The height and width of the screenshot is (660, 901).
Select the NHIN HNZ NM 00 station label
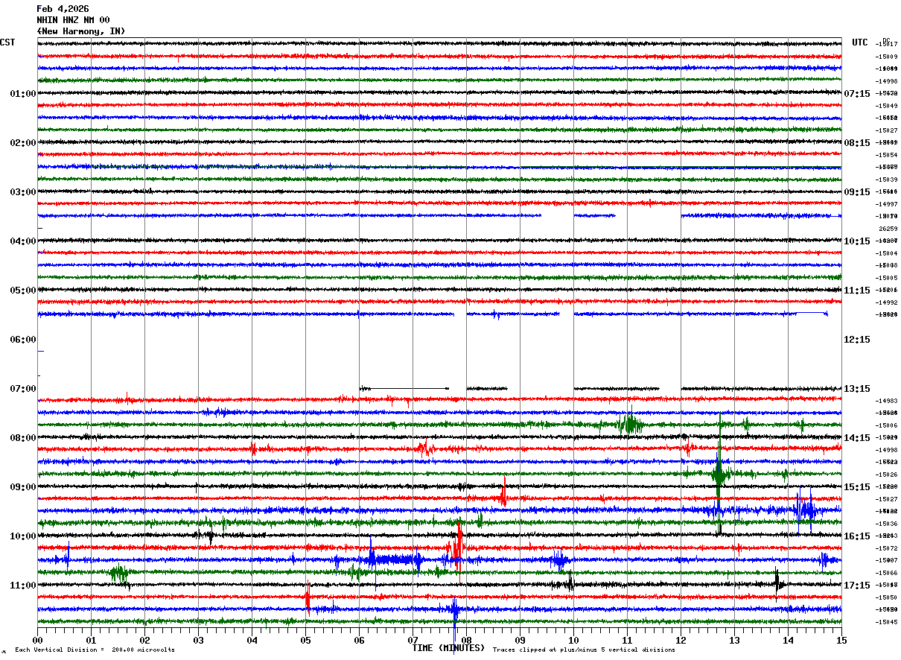tap(73, 20)
